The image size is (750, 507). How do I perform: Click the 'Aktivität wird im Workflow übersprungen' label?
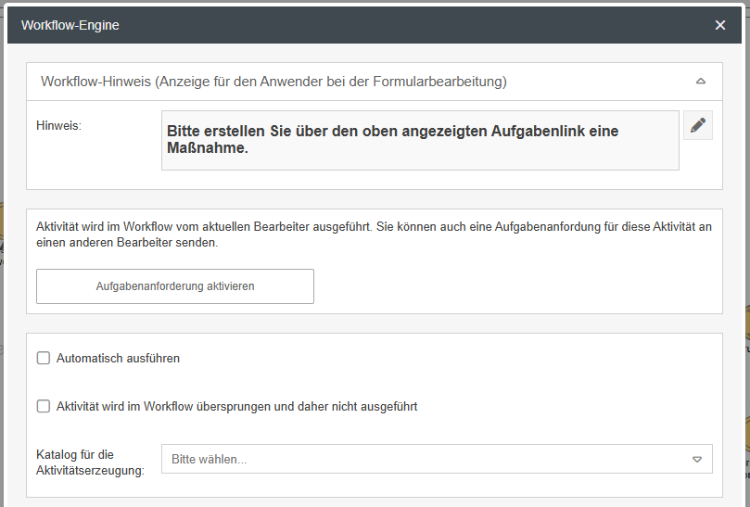[x=236, y=406]
